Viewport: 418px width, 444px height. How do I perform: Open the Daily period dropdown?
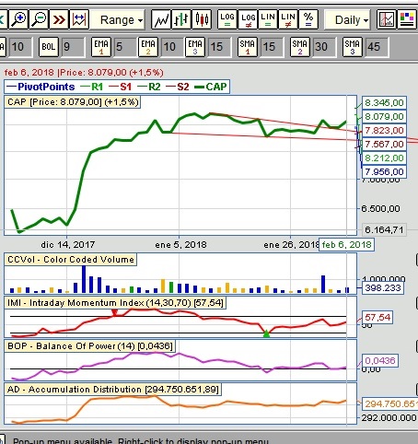click(347, 20)
